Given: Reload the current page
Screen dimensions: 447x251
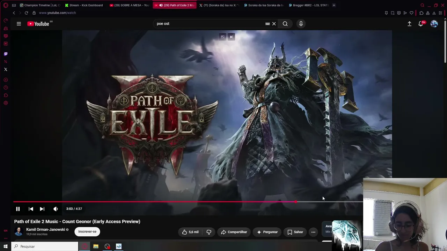Looking at the screenshot, I should pos(26,13).
